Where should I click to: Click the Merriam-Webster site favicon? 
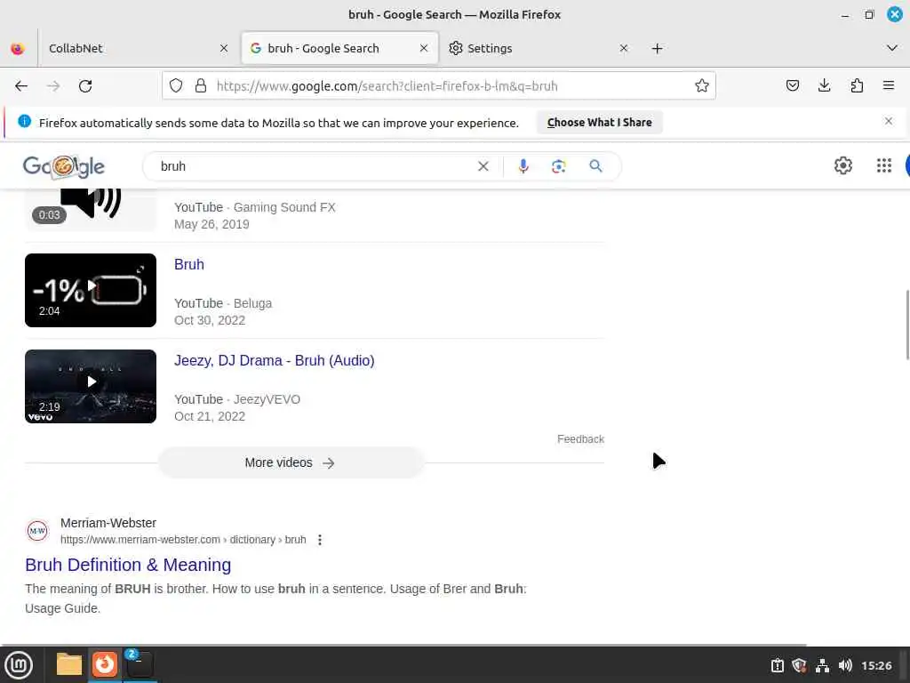coord(37,531)
